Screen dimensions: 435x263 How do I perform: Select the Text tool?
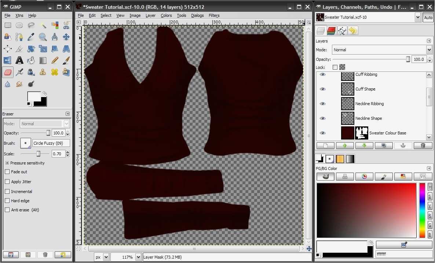[19, 60]
